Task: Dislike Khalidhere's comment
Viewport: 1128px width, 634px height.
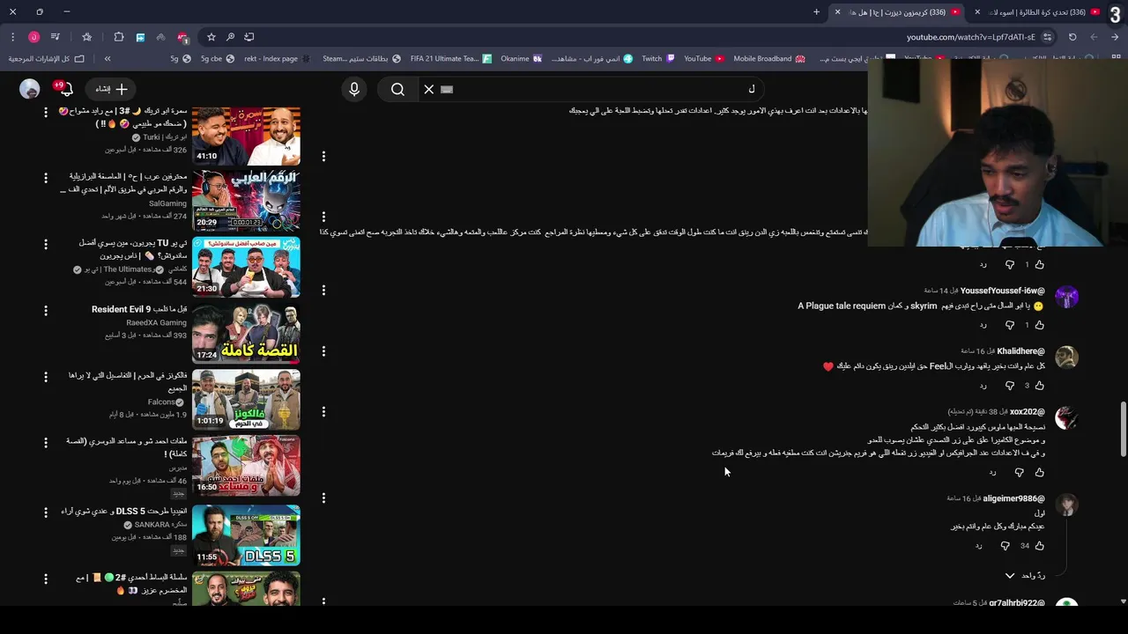Action: (x=1010, y=386)
